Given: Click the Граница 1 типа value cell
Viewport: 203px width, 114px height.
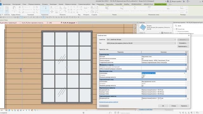Looking at the screenshot, I should click(x=163, y=92).
